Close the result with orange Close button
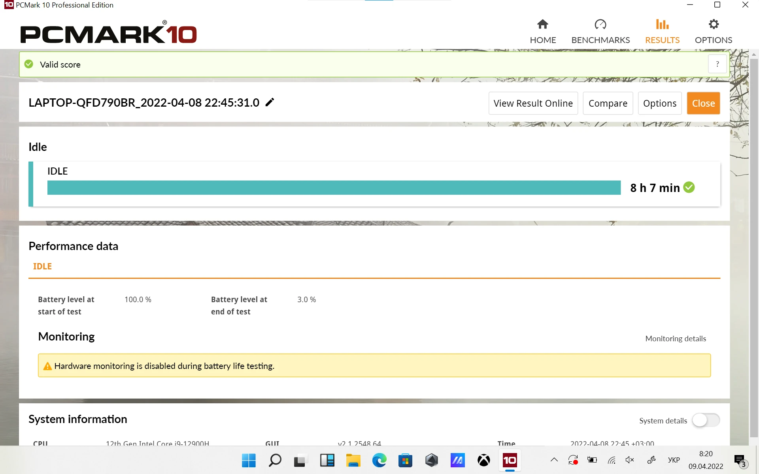The image size is (759, 474). [703, 103]
